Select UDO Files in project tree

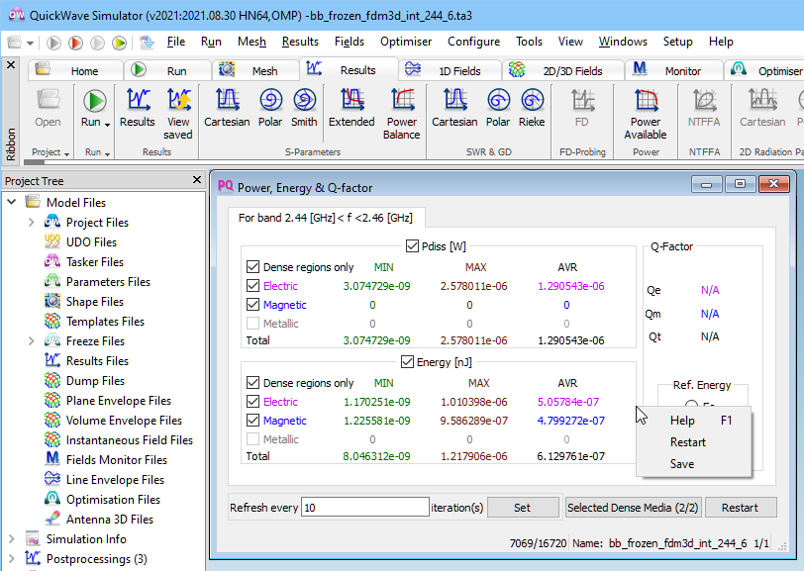click(91, 241)
